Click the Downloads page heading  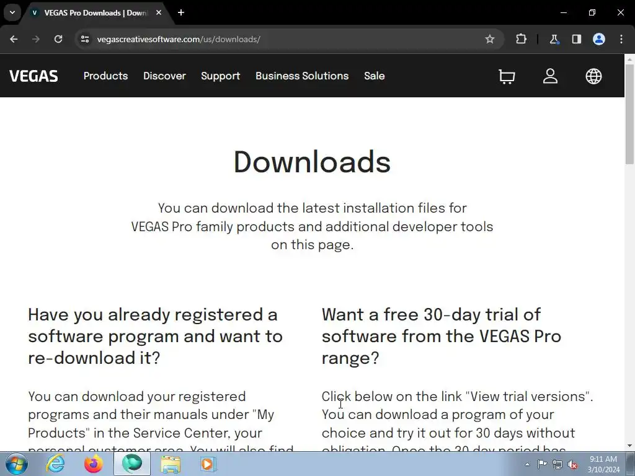click(313, 162)
